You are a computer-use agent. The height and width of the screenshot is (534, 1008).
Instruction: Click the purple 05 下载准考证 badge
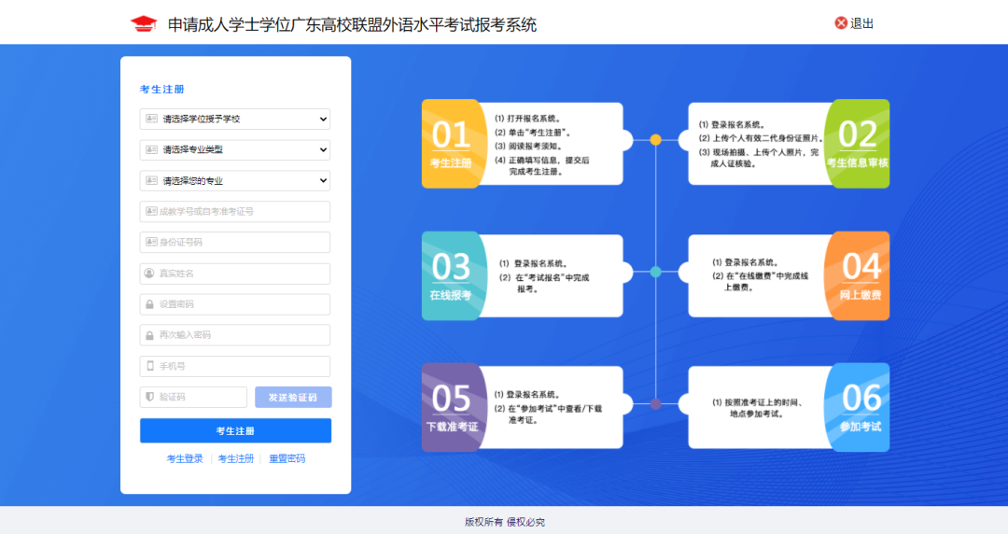(452, 407)
